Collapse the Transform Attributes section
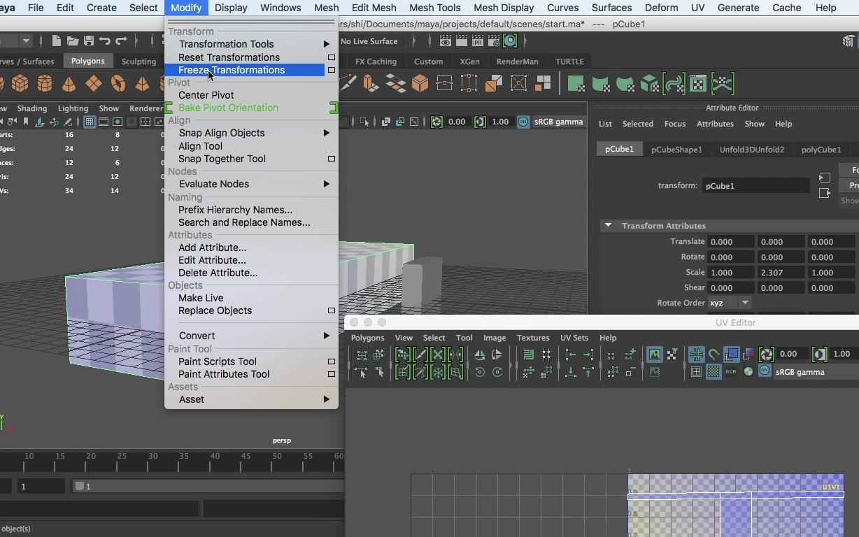The image size is (859, 537). [608, 226]
